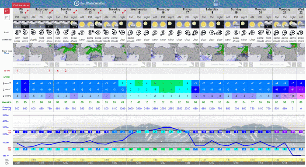Click the sunny weather icon for Thursday AM
This screenshot has height=167, width=306.
(x=155, y=24)
